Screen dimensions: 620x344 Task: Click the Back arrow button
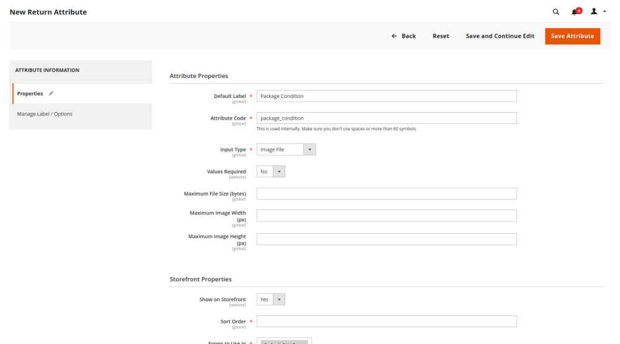pyautogui.click(x=404, y=36)
